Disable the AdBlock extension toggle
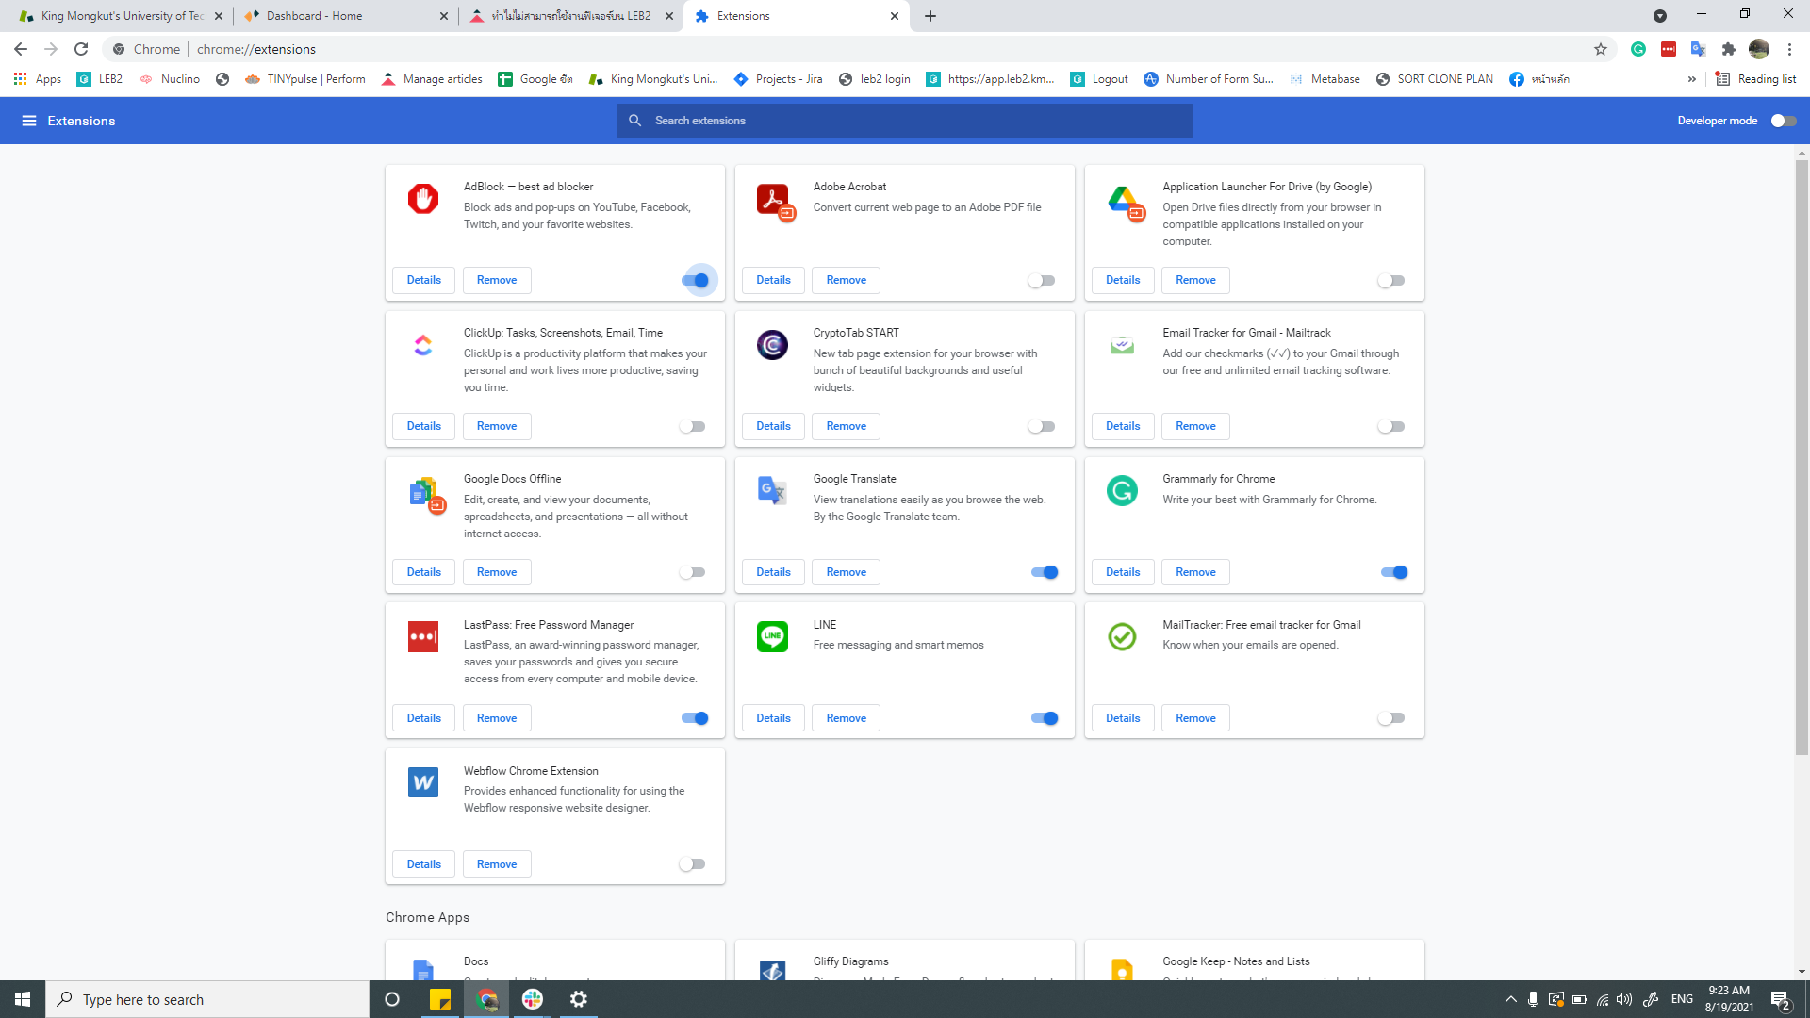 tap(696, 280)
